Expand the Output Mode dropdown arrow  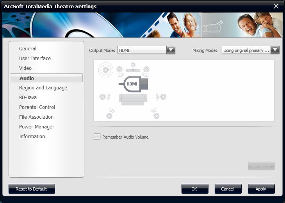[171, 50]
